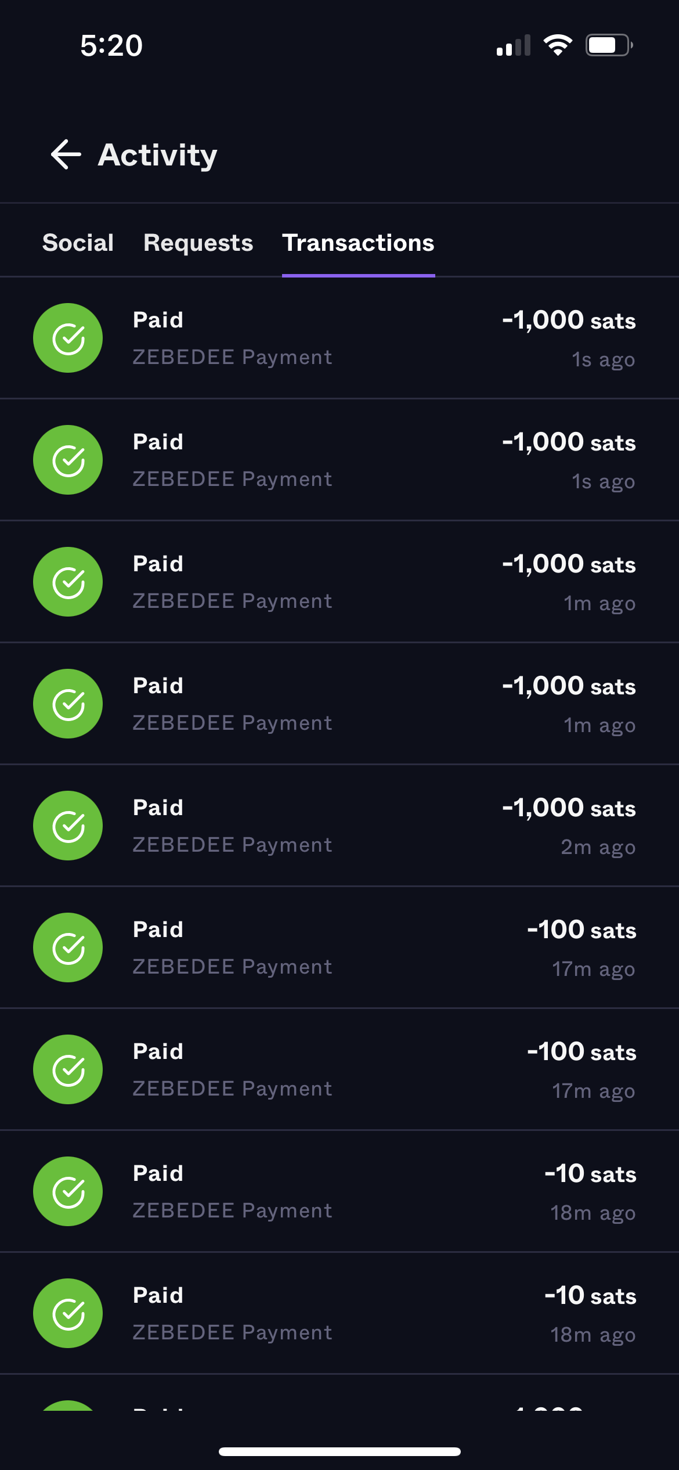679x1470 pixels.
Task: View first 17m ago -100 sats amount
Action: click(x=581, y=930)
